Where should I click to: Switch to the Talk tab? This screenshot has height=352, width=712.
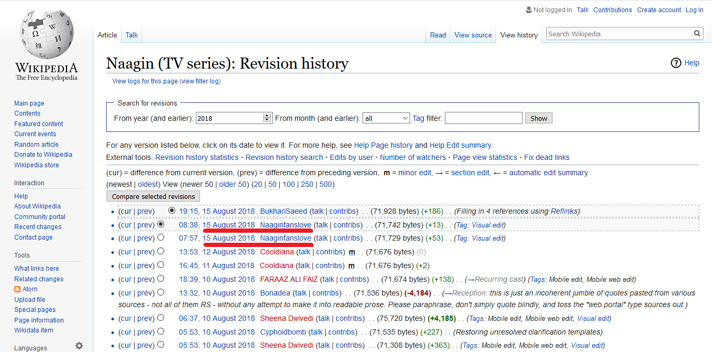pos(131,35)
